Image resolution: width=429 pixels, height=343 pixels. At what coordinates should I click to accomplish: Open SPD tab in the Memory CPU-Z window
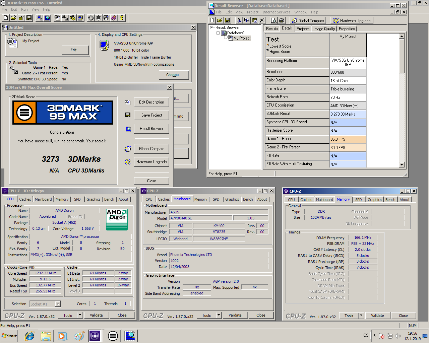359,200
